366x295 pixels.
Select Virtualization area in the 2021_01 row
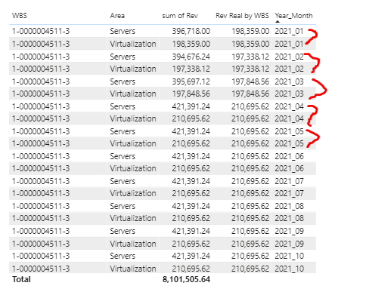133,44
